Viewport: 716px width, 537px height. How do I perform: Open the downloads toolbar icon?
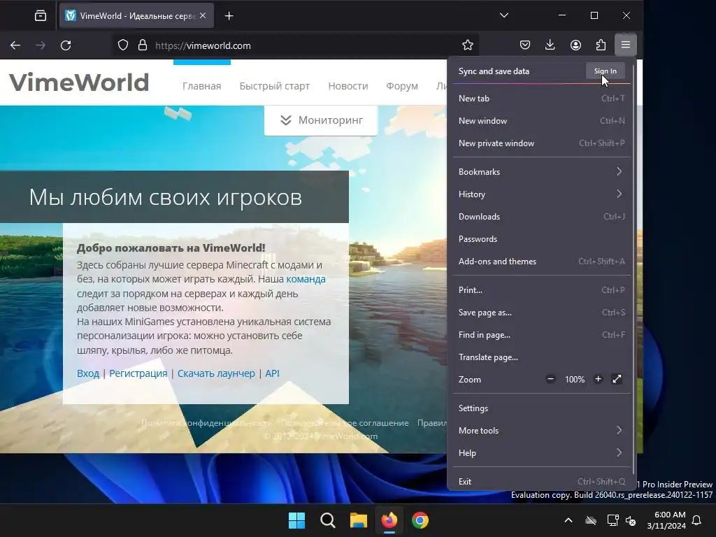[550, 45]
